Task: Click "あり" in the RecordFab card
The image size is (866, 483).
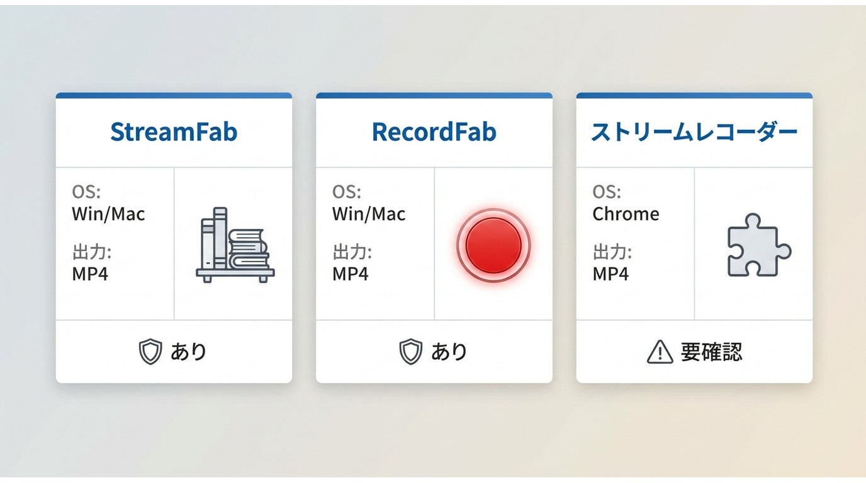Action: coord(449,352)
